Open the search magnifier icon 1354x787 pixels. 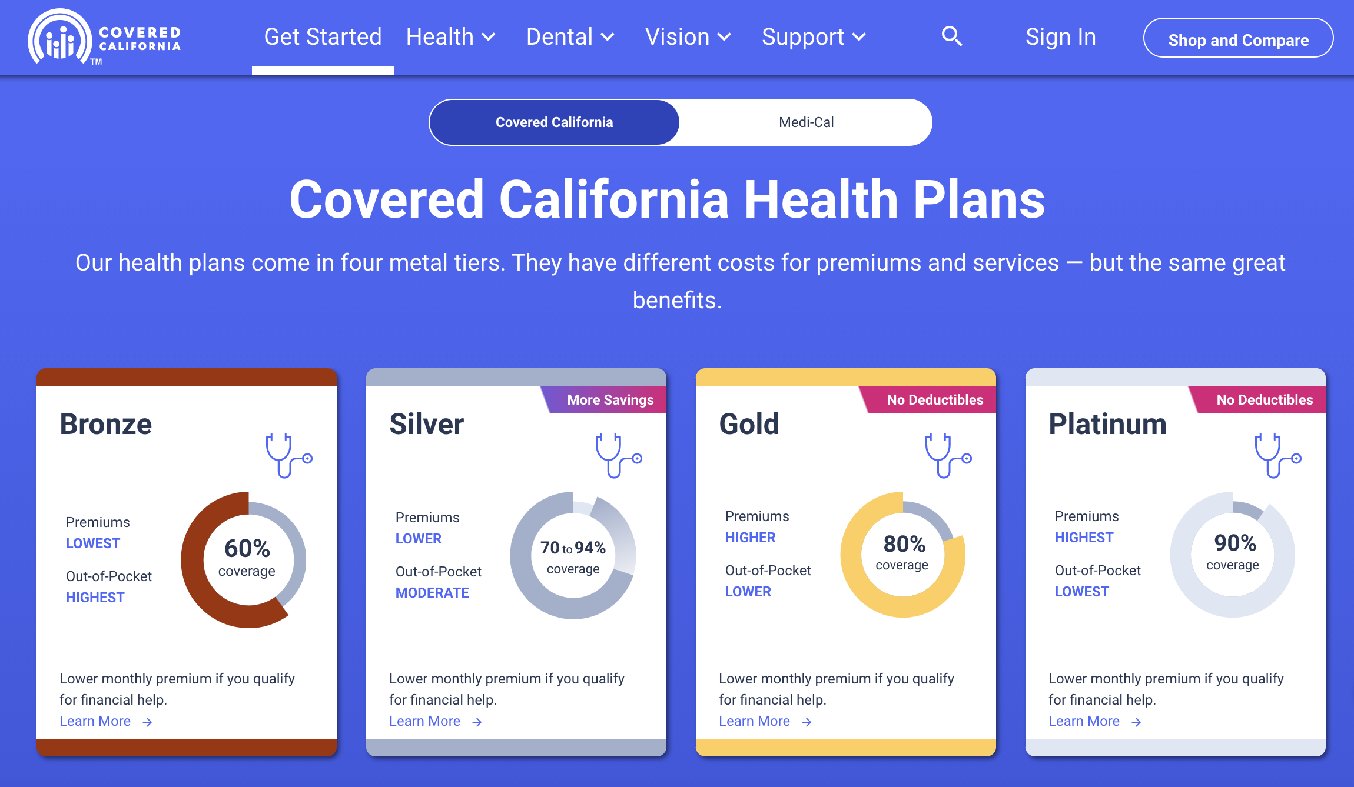(951, 36)
